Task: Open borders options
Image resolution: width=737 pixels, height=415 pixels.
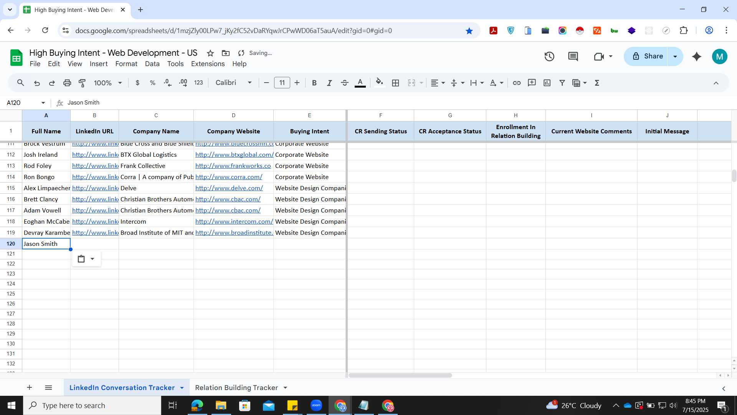Action: coord(396,83)
